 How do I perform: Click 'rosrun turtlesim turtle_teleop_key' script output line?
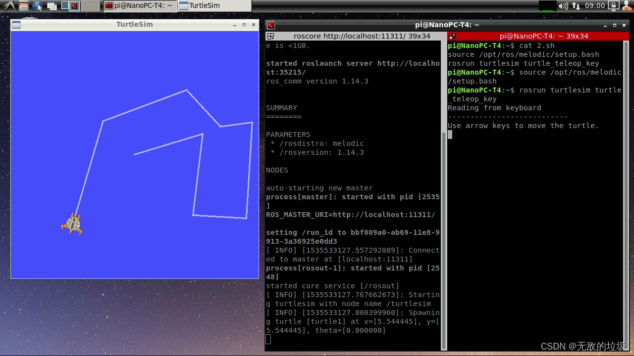tap(524, 63)
